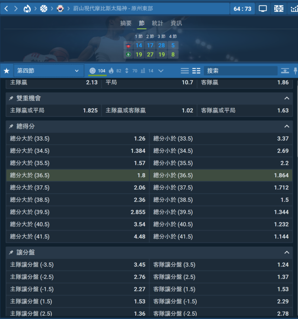This screenshot has height=319, width=298.
Task: Select 總分小於 (34.5) odds 2.69
Action: [x=221, y=151]
